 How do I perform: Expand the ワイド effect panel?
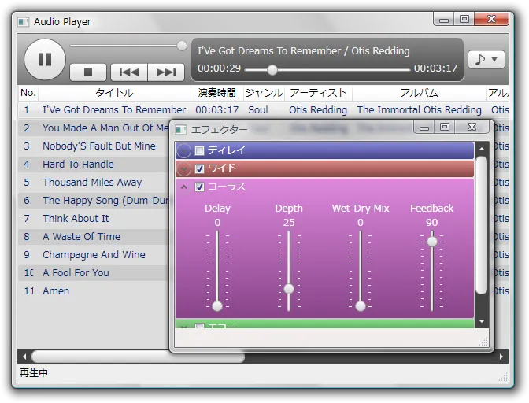(x=184, y=168)
